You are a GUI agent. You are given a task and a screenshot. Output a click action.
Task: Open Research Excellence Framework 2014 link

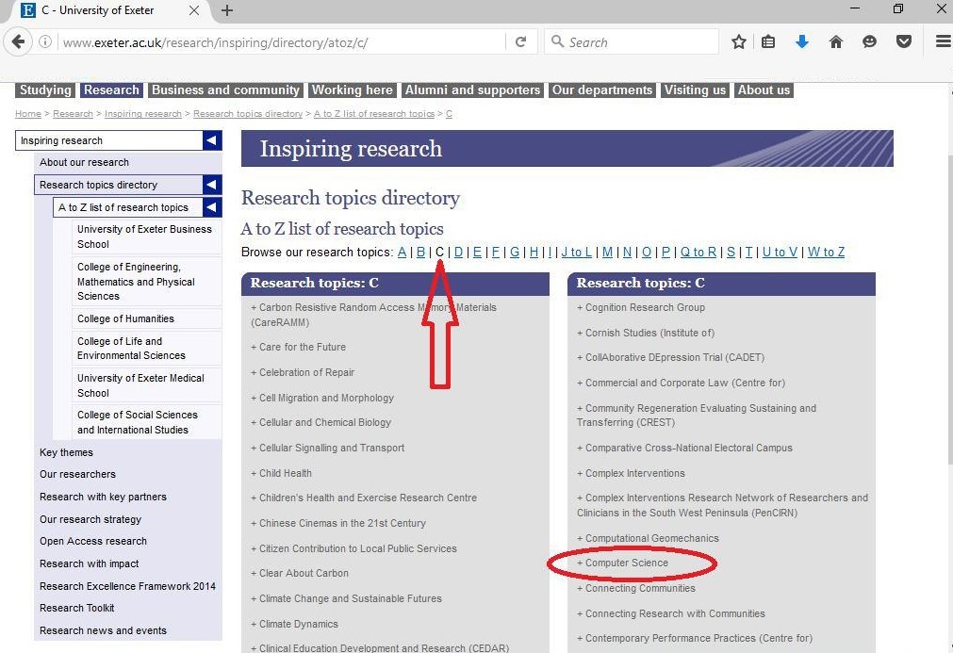point(127,586)
